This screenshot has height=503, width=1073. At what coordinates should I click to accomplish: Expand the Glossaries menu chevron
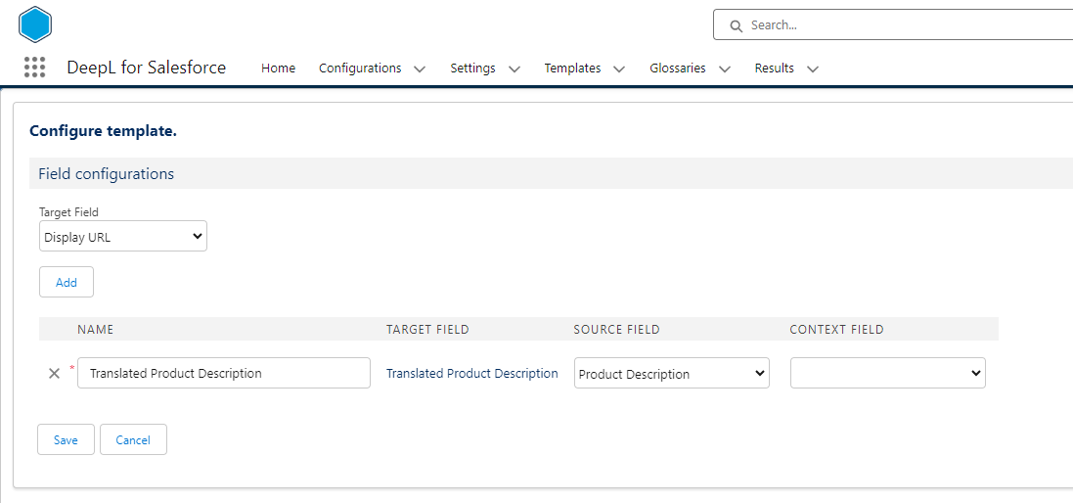click(x=724, y=69)
